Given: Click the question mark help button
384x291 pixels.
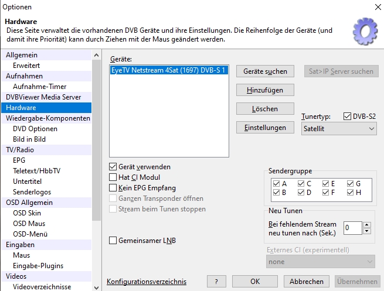Looking at the screenshot, I should pyautogui.click(x=216, y=282).
